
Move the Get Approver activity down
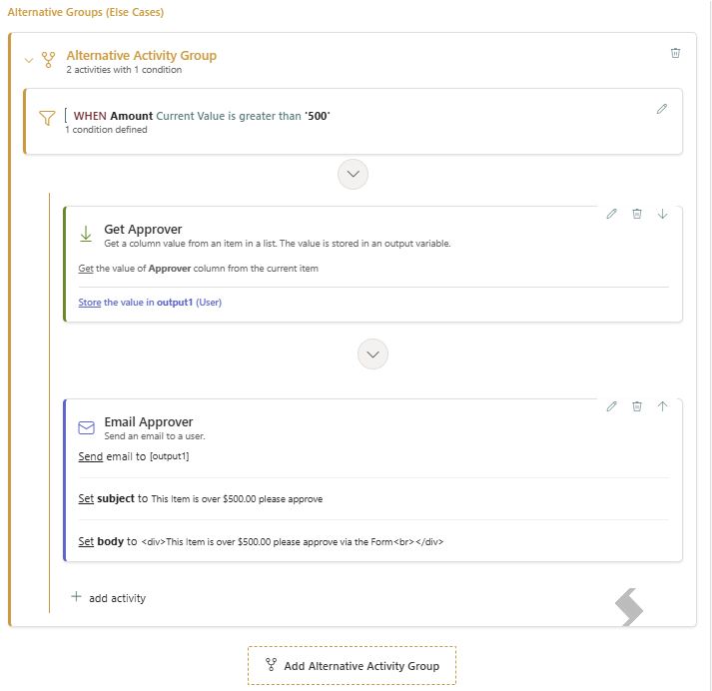click(x=662, y=214)
